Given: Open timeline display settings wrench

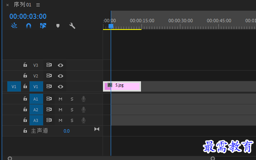Looking at the screenshot, I should coord(72,26).
